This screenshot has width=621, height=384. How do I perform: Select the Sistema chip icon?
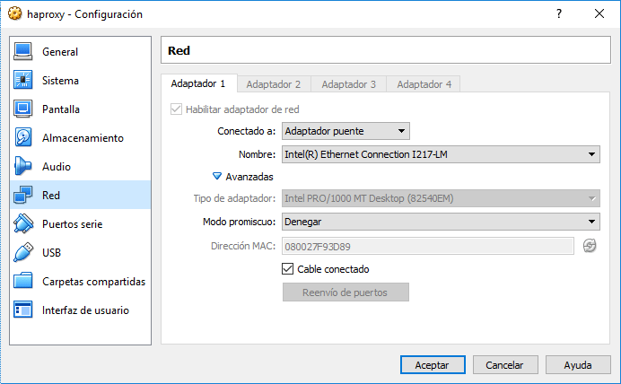[x=23, y=81]
